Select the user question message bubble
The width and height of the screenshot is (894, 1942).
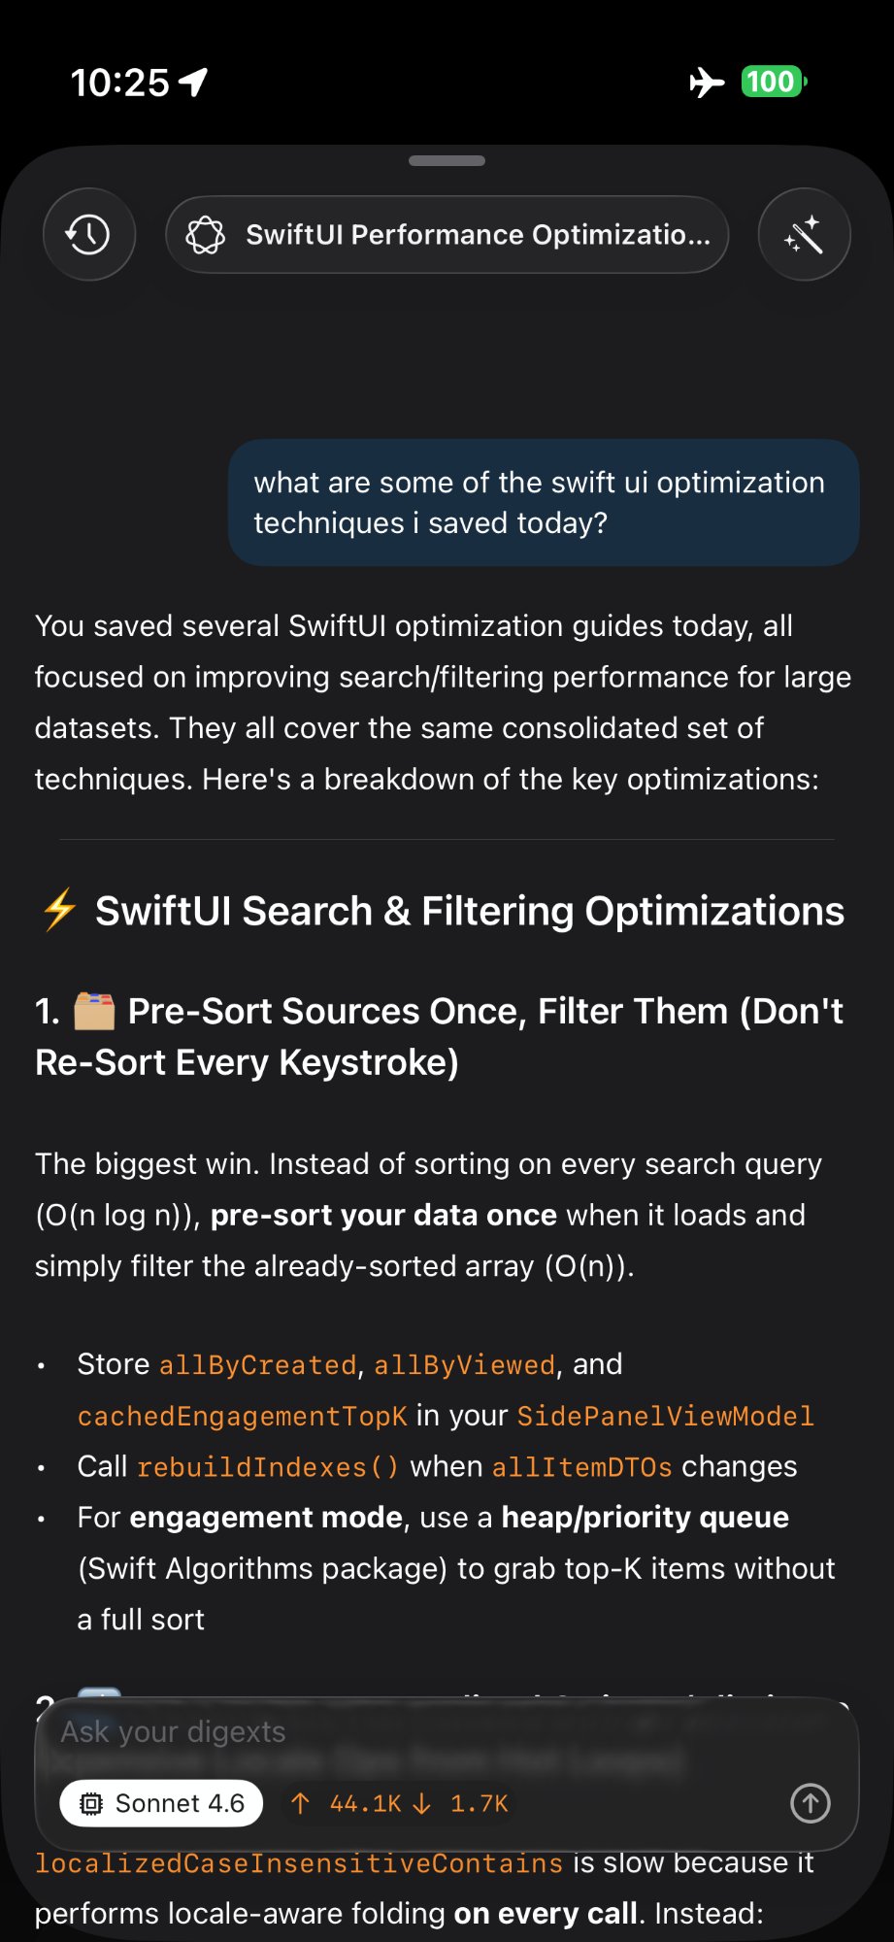(544, 502)
